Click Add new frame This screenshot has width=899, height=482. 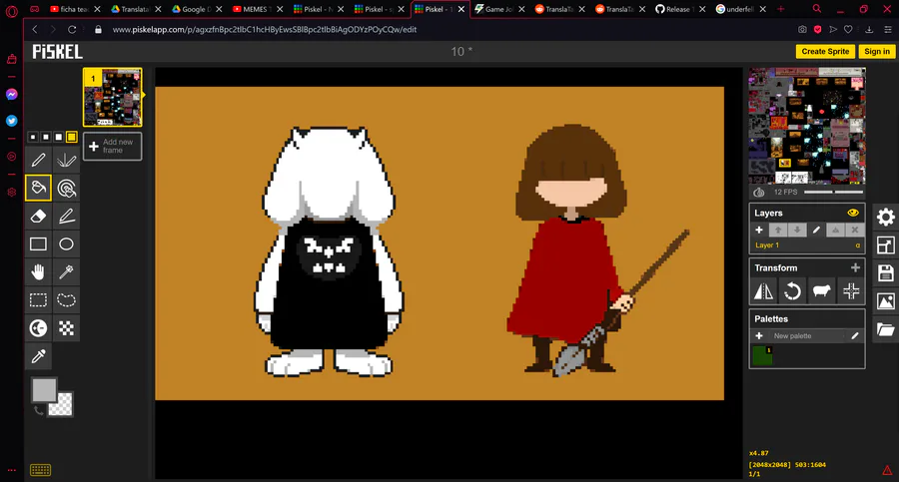click(112, 146)
